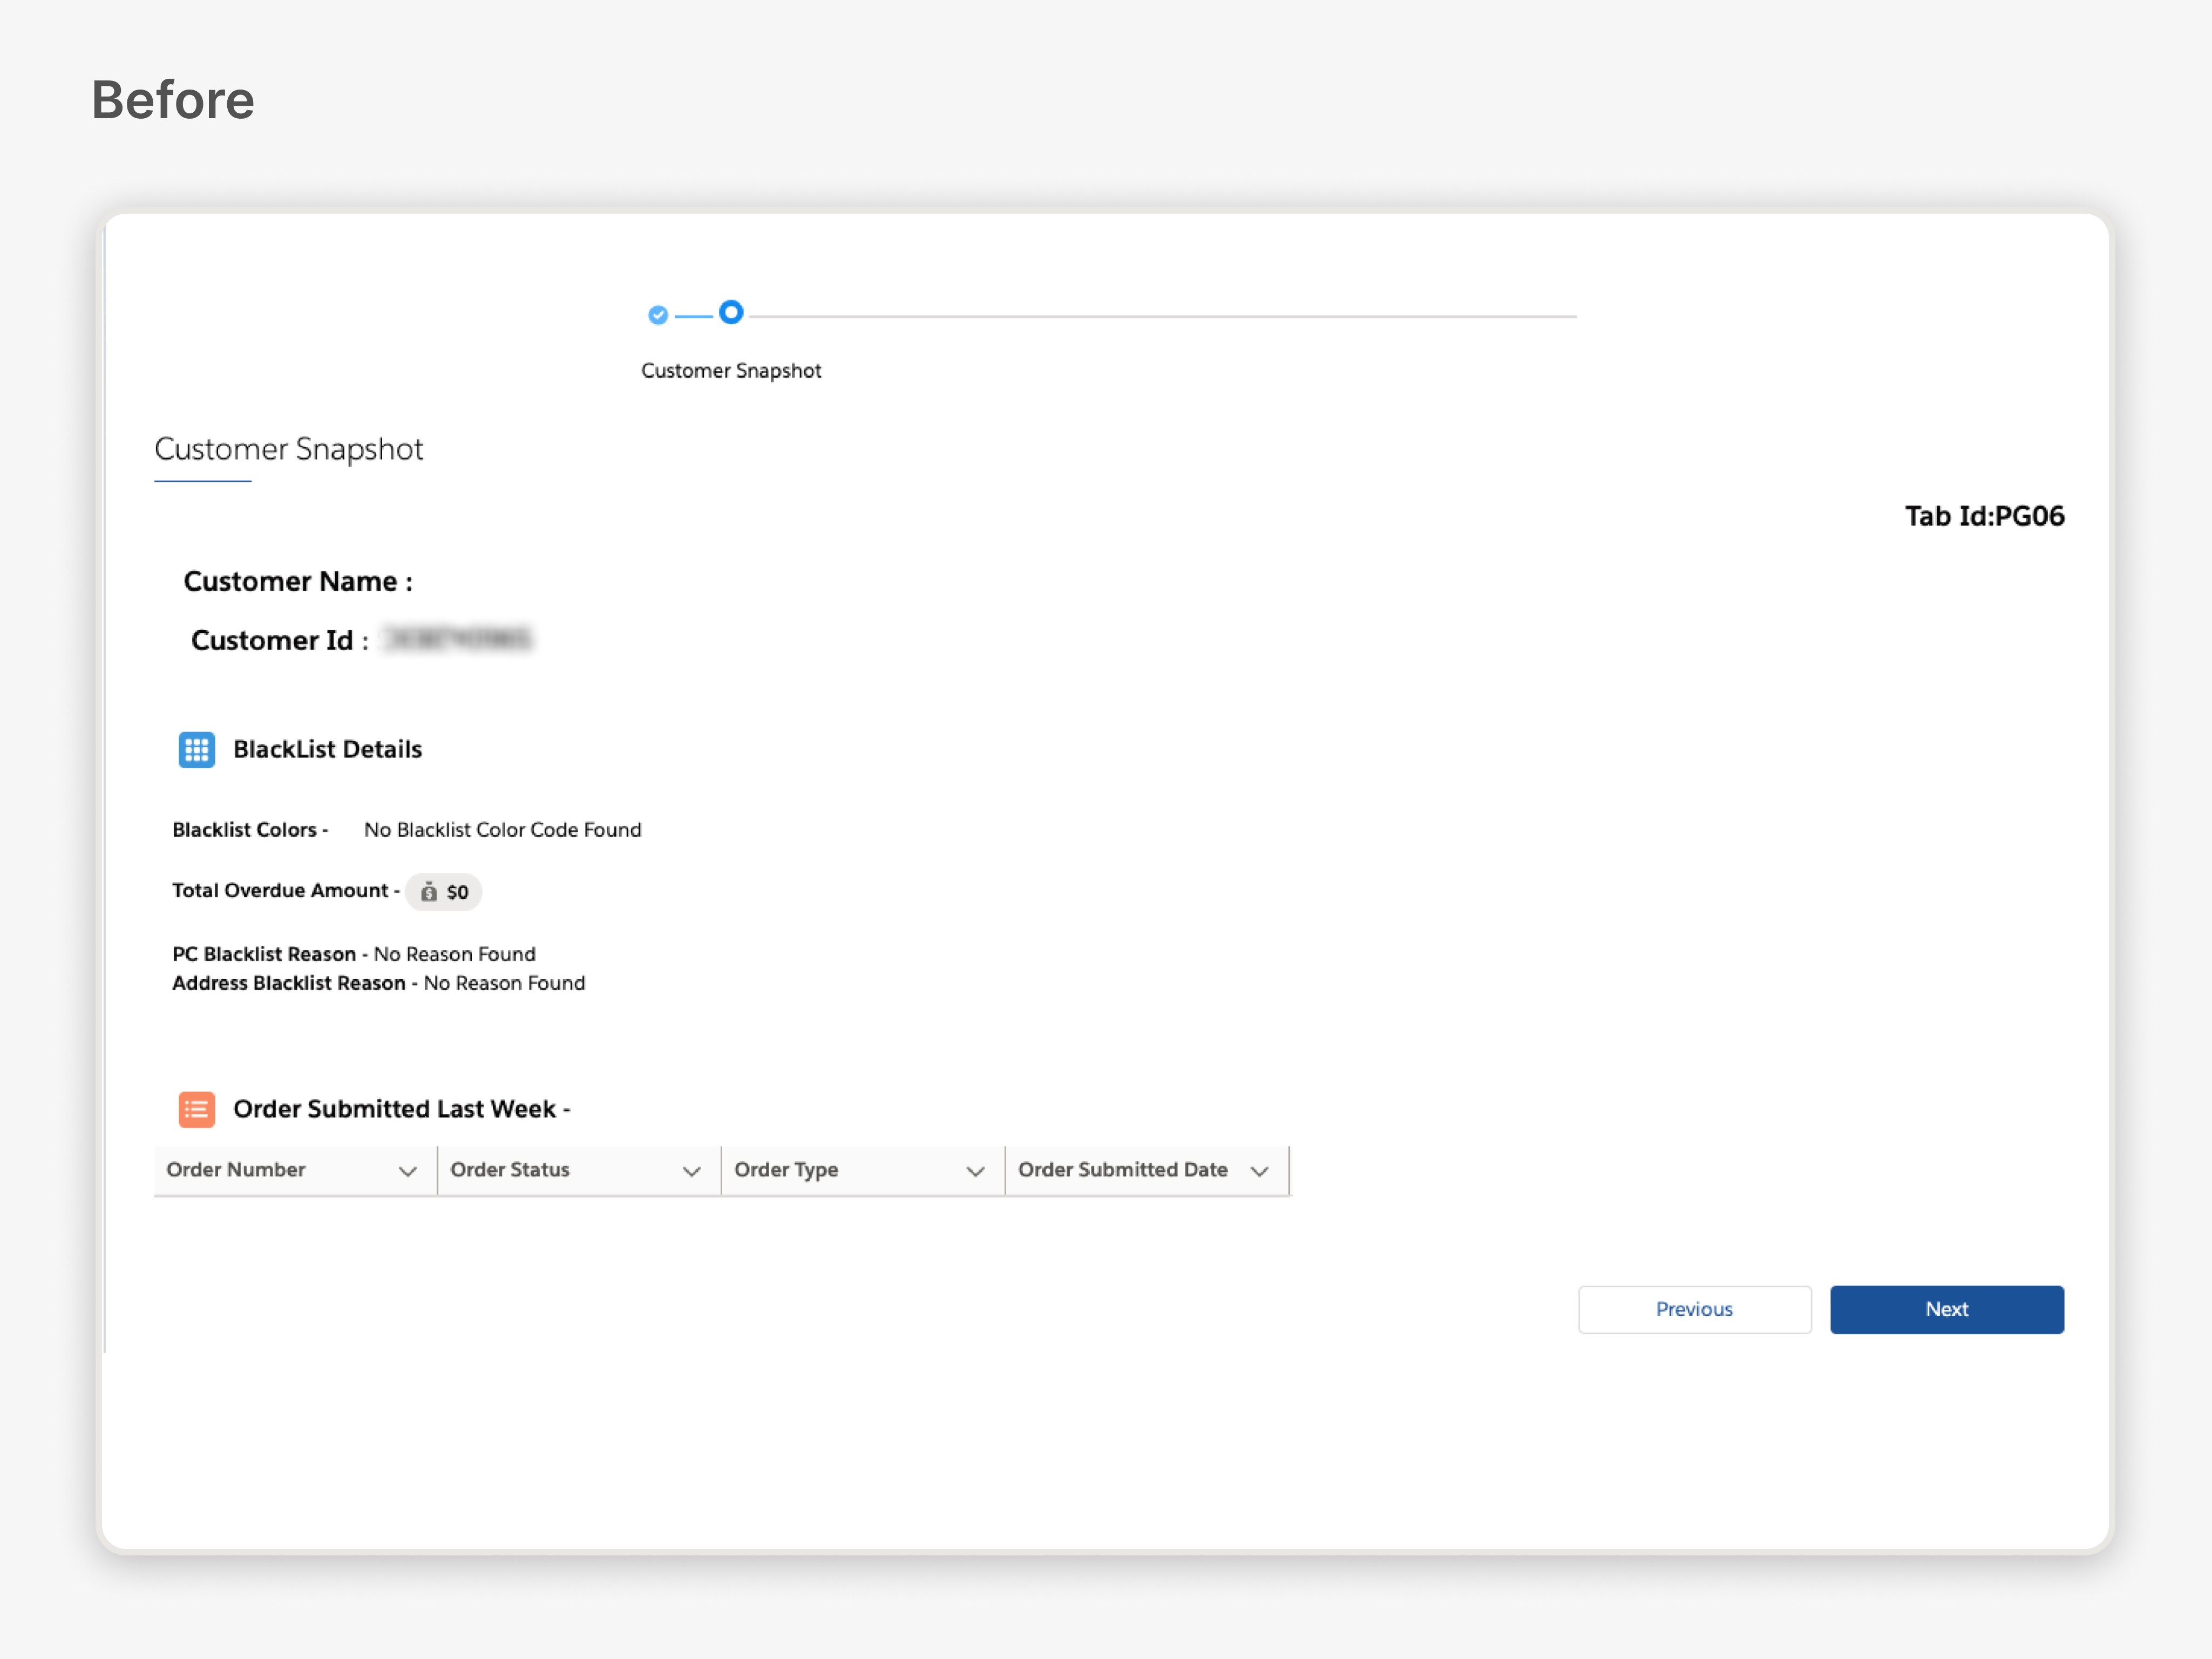Click the blue BlackList Details grid icon
The width and height of the screenshot is (2212, 1659).
pyautogui.click(x=196, y=749)
